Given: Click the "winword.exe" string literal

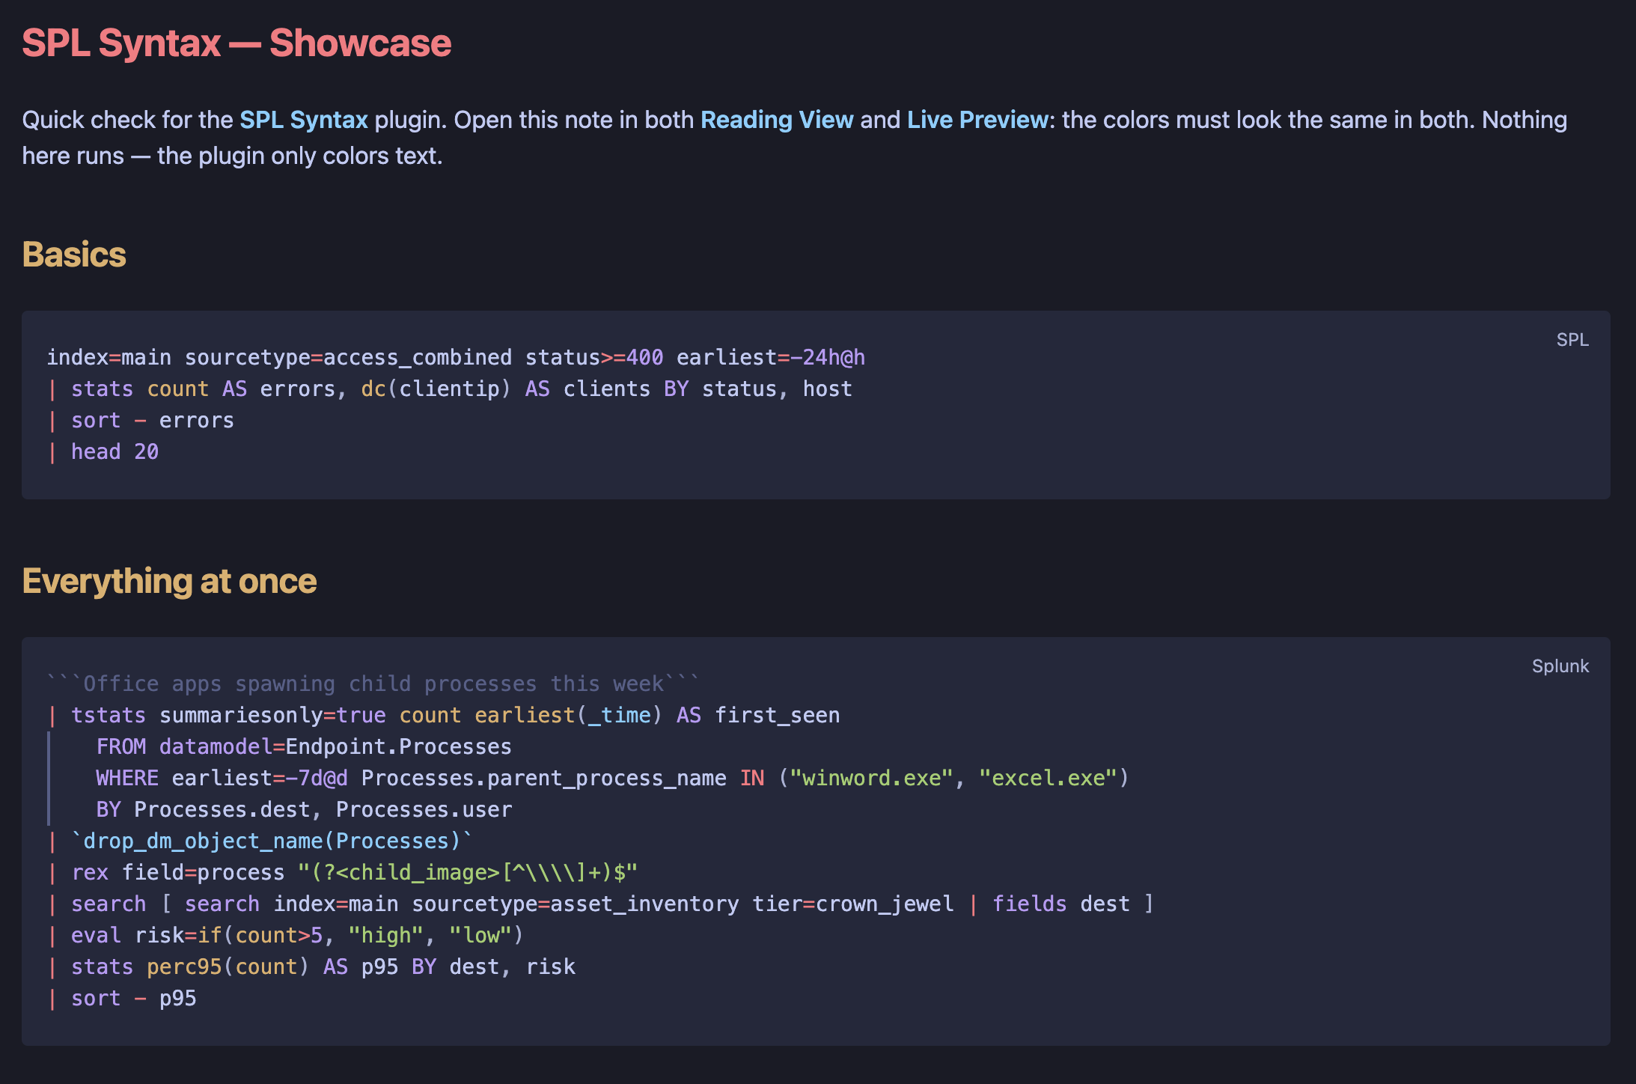Looking at the screenshot, I should coord(872,778).
